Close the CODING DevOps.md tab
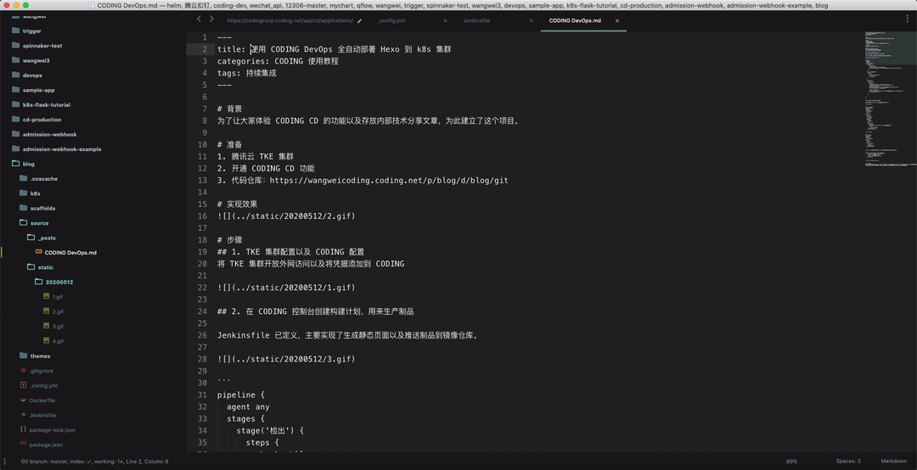Viewport: 917px width, 470px height. click(617, 20)
